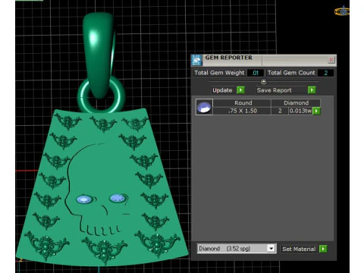Viewport: 364px width, 273px height.
Task: Click the orbit view icon at top right
Action: click(x=342, y=11)
